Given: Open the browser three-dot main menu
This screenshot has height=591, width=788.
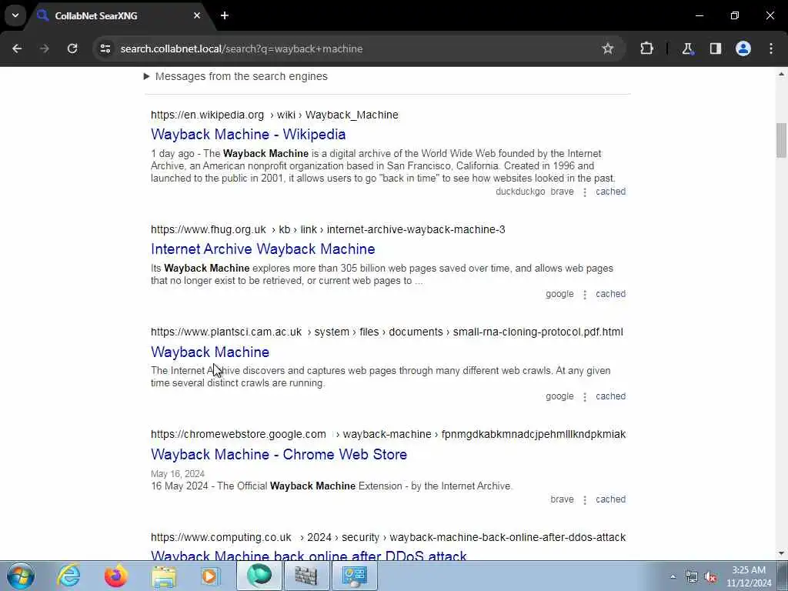Looking at the screenshot, I should 771,48.
